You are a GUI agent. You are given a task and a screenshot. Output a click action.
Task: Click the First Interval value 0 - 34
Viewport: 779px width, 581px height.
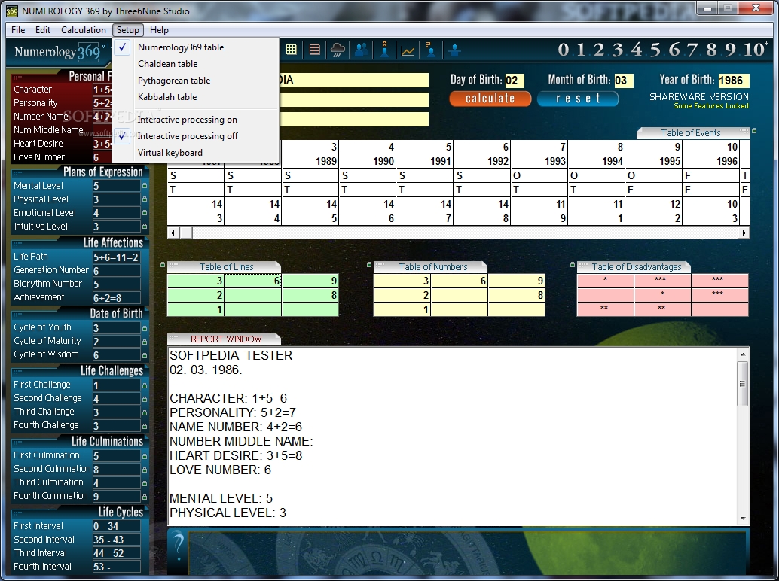pos(116,526)
